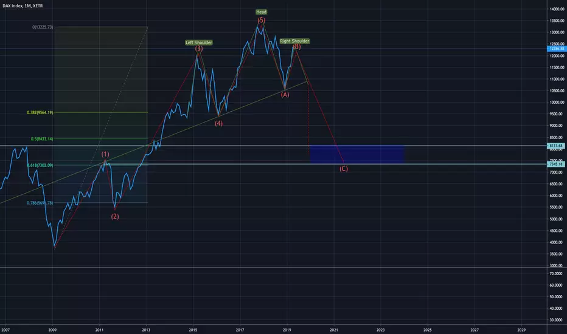
Task: Click the Elliott wave (1) label
Action: coord(105,154)
